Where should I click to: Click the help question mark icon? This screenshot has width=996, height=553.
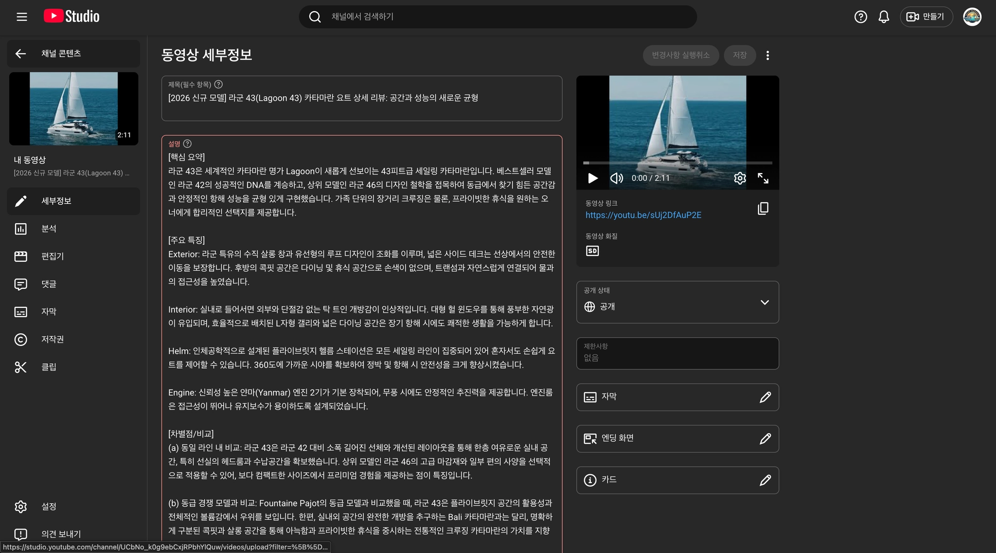point(860,17)
